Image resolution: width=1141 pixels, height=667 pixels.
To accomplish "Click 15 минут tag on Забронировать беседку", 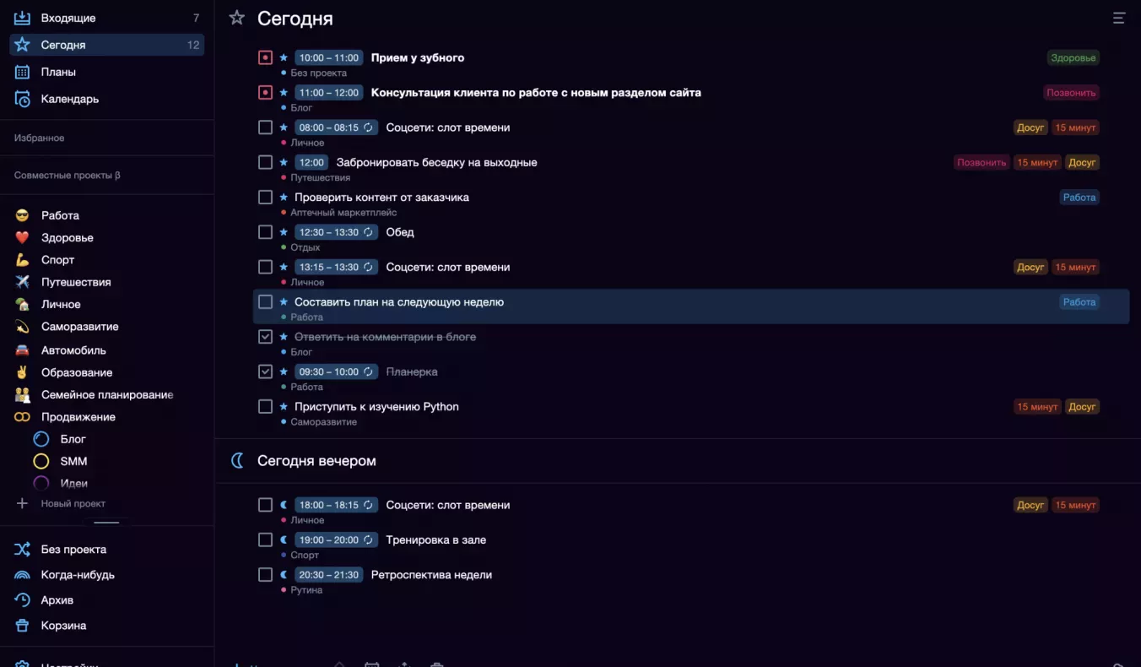I will 1037,163.
